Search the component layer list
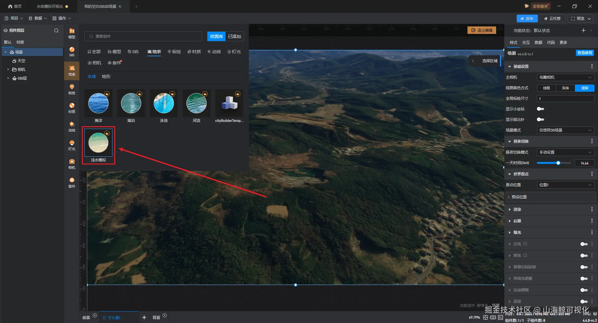 (x=56, y=30)
